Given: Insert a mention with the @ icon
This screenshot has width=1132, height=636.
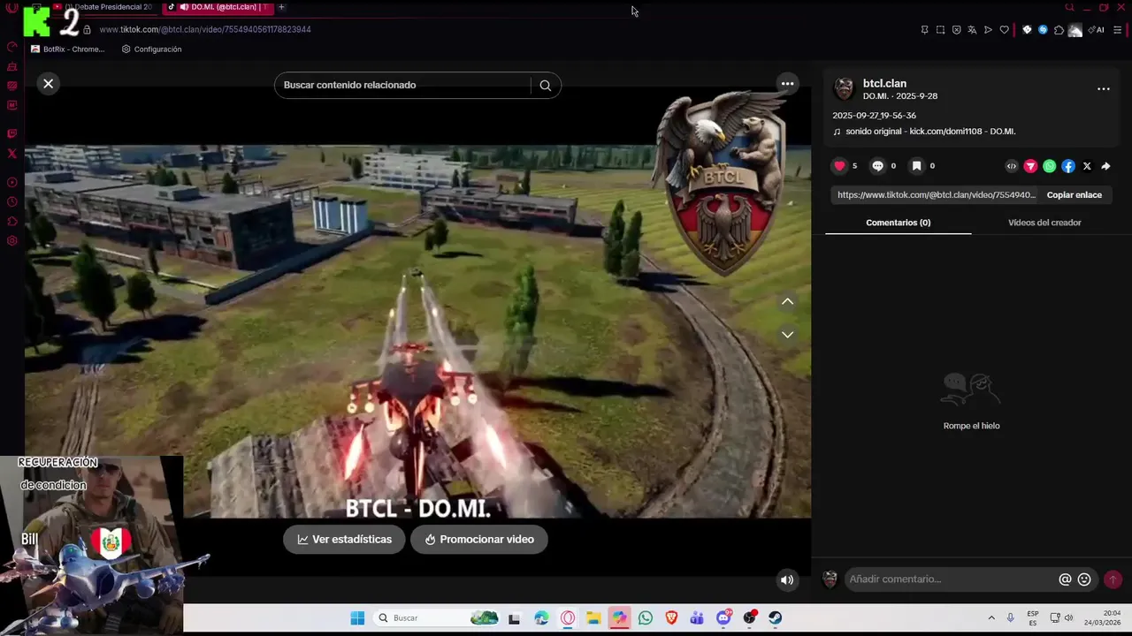Looking at the screenshot, I should [1065, 579].
